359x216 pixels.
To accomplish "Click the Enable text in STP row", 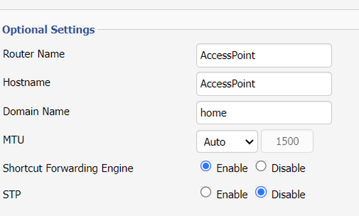I will 232,195.
